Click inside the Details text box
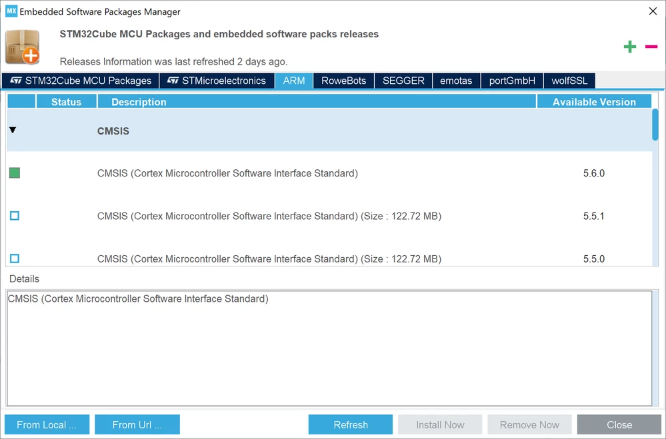 click(x=329, y=348)
